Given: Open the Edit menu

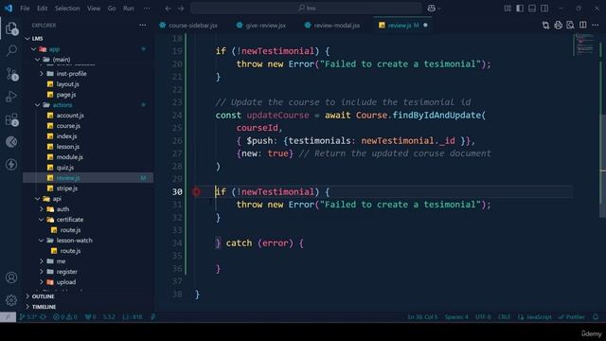Looking at the screenshot, I should [42, 9].
